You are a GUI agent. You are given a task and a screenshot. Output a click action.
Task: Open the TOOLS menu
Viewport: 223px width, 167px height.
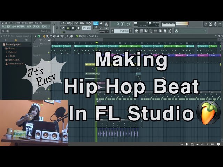click(45, 27)
